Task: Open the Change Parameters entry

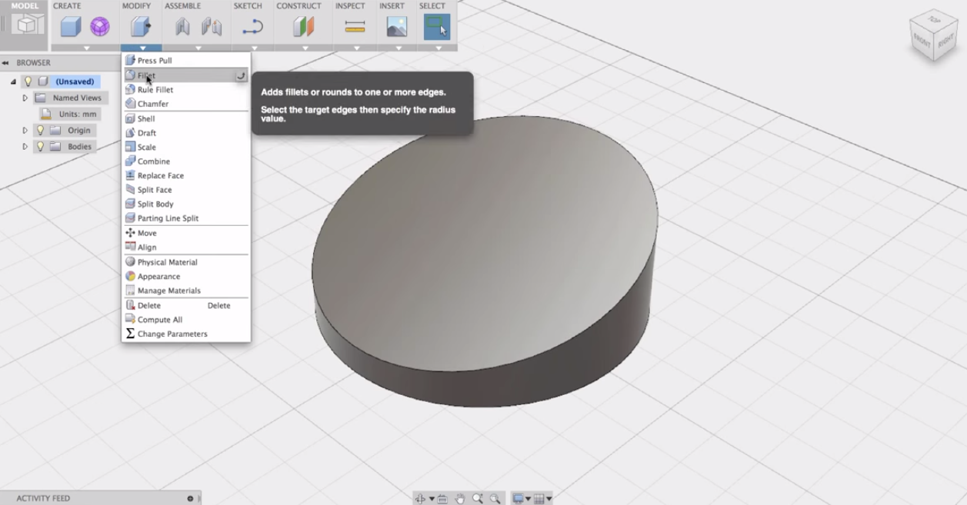Action: (172, 334)
